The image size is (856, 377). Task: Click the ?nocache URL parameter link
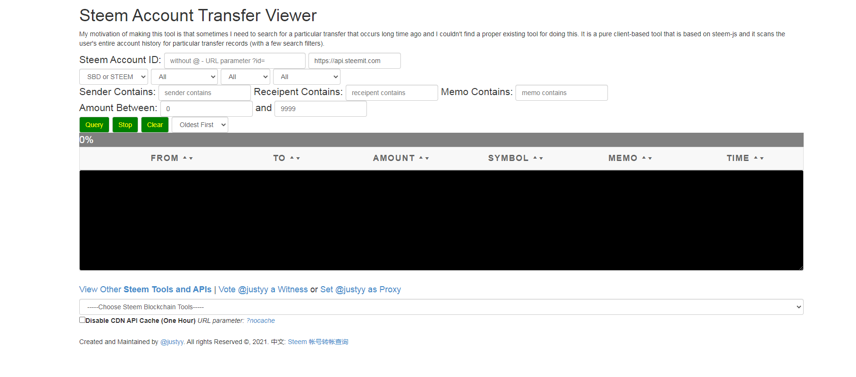260,321
